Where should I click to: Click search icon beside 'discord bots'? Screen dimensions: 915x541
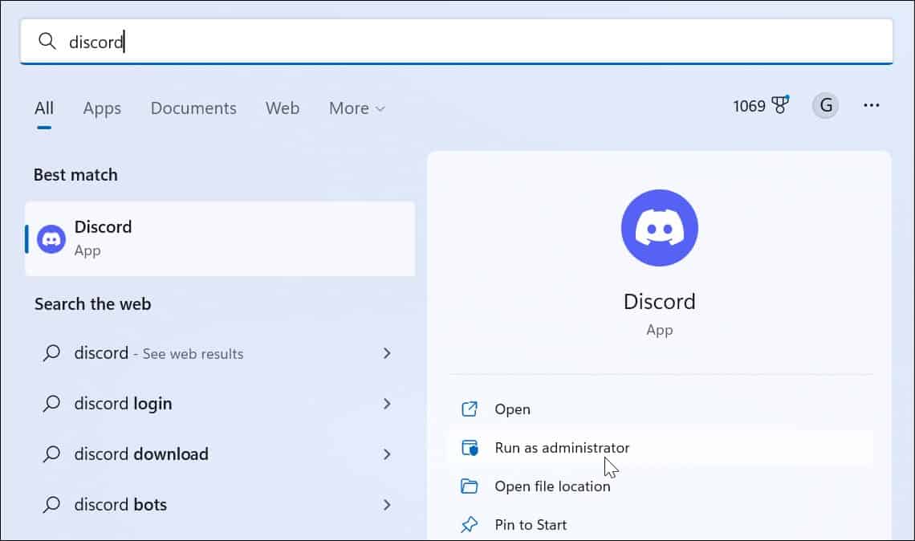(x=51, y=505)
